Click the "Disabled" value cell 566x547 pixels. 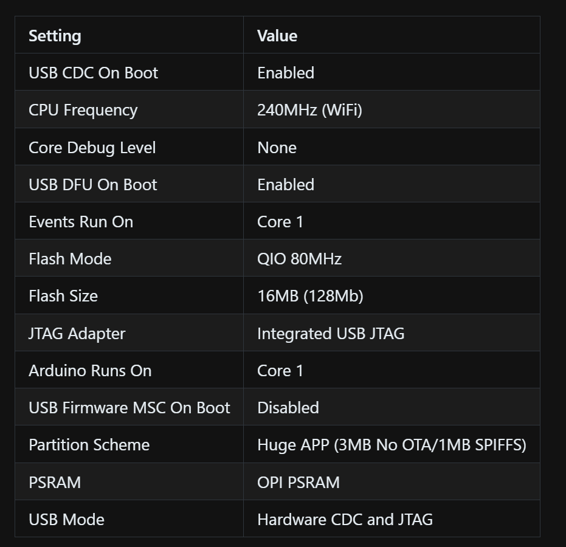pyautogui.click(x=288, y=408)
